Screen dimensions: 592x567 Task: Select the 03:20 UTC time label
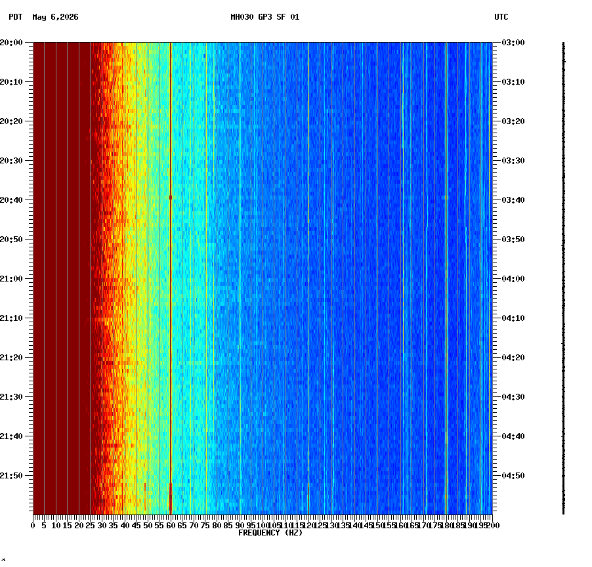pyautogui.click(x=513, y=121)
